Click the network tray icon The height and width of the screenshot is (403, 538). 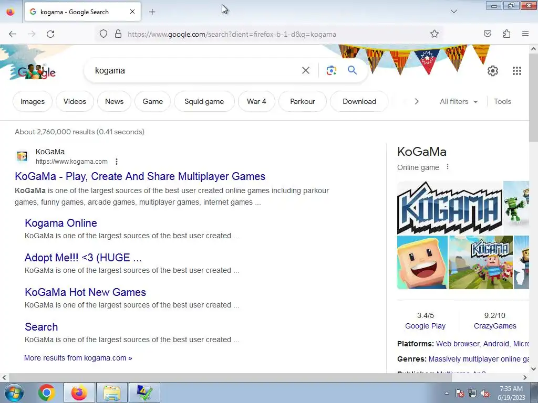[x=472, y=394]
